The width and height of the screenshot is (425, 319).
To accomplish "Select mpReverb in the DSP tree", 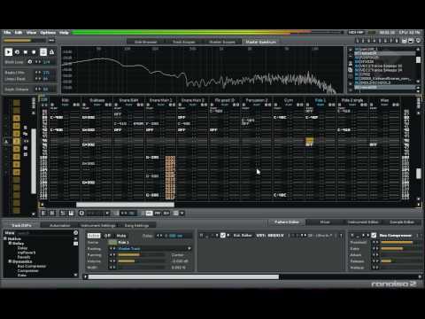I will [x=27, y=253].
